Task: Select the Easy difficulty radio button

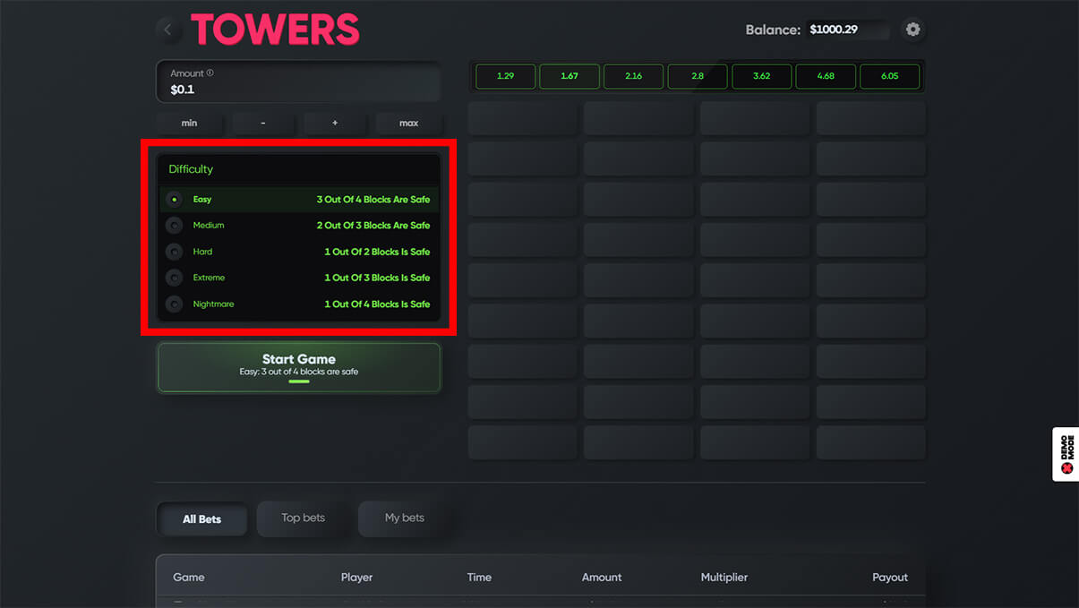Action: (175, 200)
